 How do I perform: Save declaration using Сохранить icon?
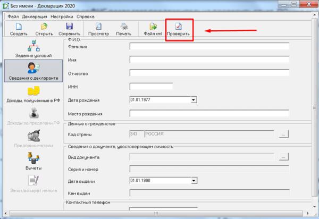pyautogui.click(x=69, y=29)
